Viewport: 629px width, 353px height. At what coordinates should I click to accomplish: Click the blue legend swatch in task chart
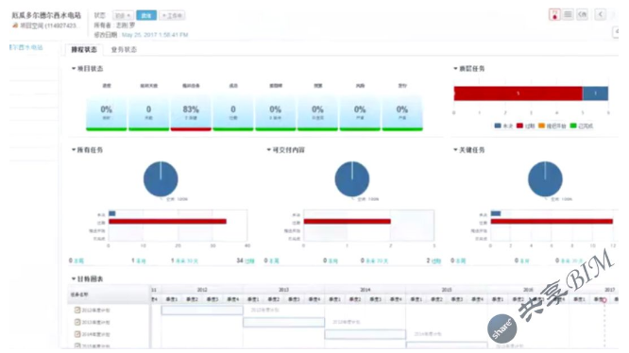pyautogui.click(x=498, y=126)
